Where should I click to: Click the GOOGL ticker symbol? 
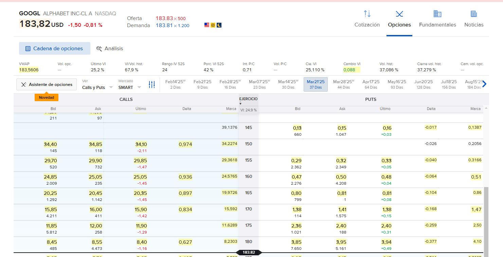coord(30,14)
